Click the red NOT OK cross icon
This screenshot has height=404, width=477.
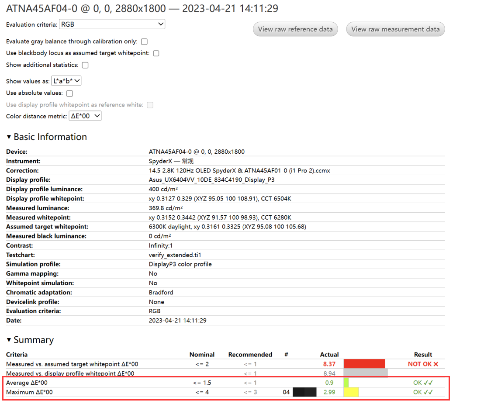tap(436, 364)
